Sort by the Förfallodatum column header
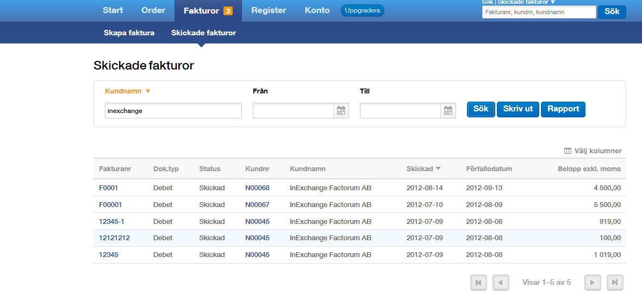642x294 pixels. pyautogui.click(x=489, y=168)
